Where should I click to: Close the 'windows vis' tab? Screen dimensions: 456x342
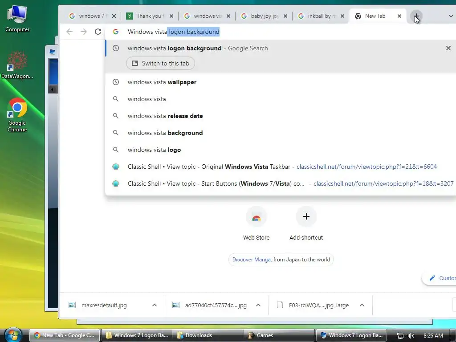pos(228,16)
